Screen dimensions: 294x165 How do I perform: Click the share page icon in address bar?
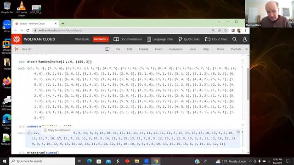(x=219, y=30)
